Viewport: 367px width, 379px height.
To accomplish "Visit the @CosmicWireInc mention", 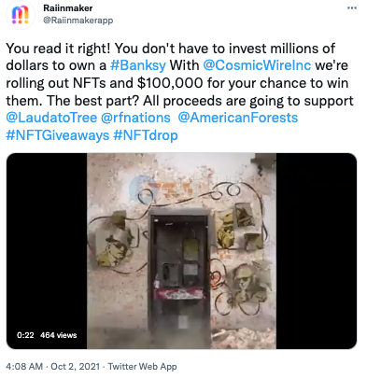I will pyautogui.click(x=257, y=65).
